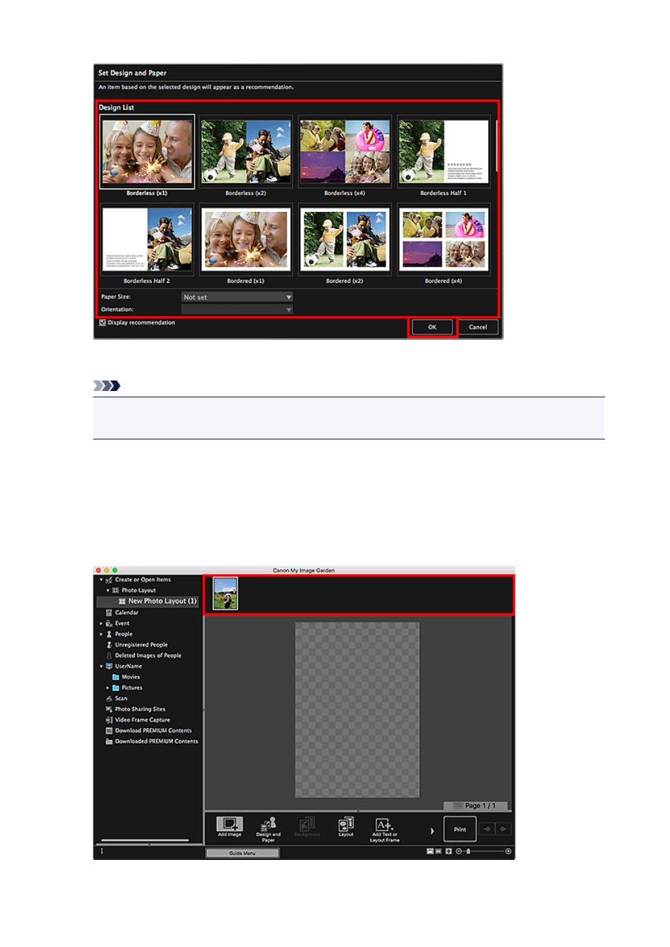Image resolution: width=670 pixels, height=947 pixels.
Task: Collapse the Photo Layout tree node
Action: click(108, 590)
